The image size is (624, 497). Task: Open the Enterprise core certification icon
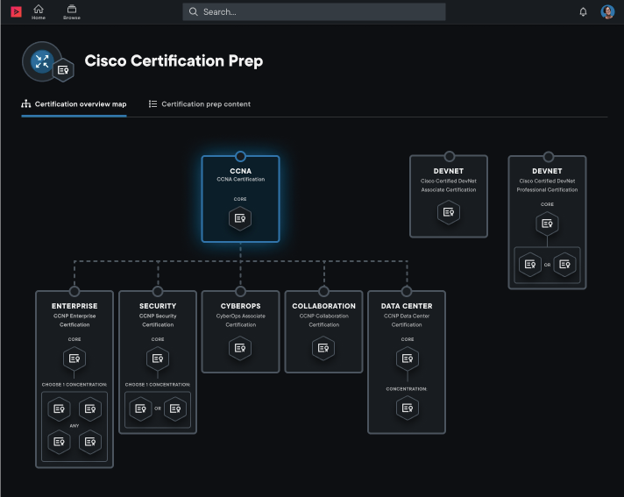point(74,359)
